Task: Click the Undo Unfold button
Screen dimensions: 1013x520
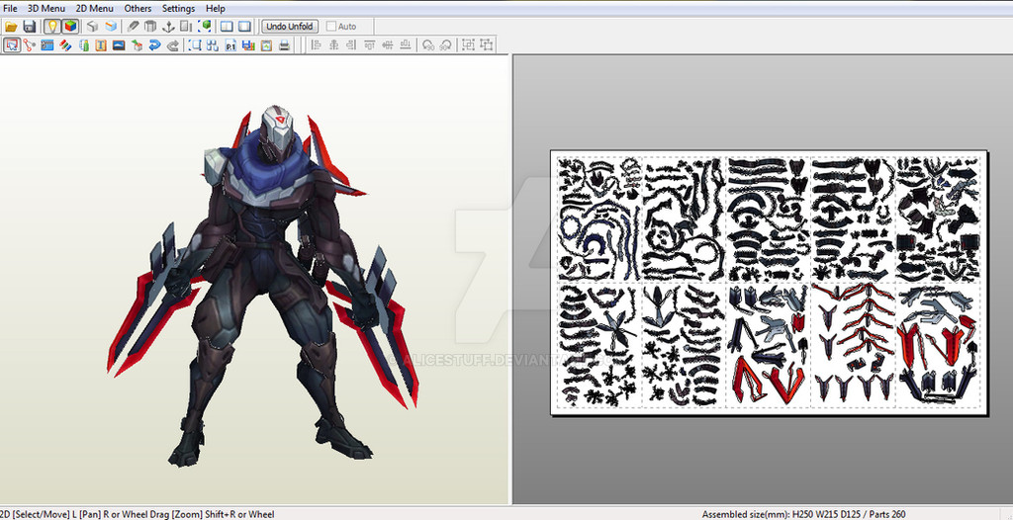Action: pyautogui.click(x=290, y=27)
